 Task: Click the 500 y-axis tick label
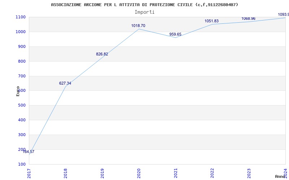(22, 105)
